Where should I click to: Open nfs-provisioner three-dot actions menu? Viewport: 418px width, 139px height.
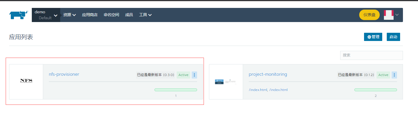[x=195, y=75]
